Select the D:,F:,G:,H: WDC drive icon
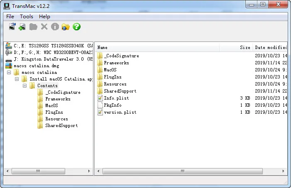291x188 pixels. 9,52
